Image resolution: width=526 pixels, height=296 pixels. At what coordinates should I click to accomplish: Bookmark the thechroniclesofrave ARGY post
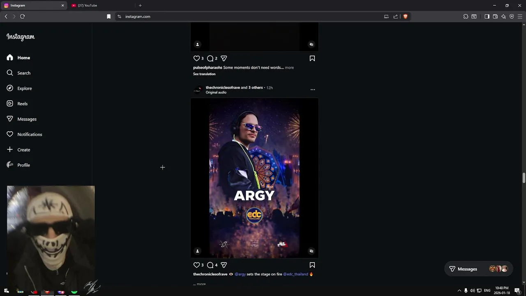coord(312,265)
